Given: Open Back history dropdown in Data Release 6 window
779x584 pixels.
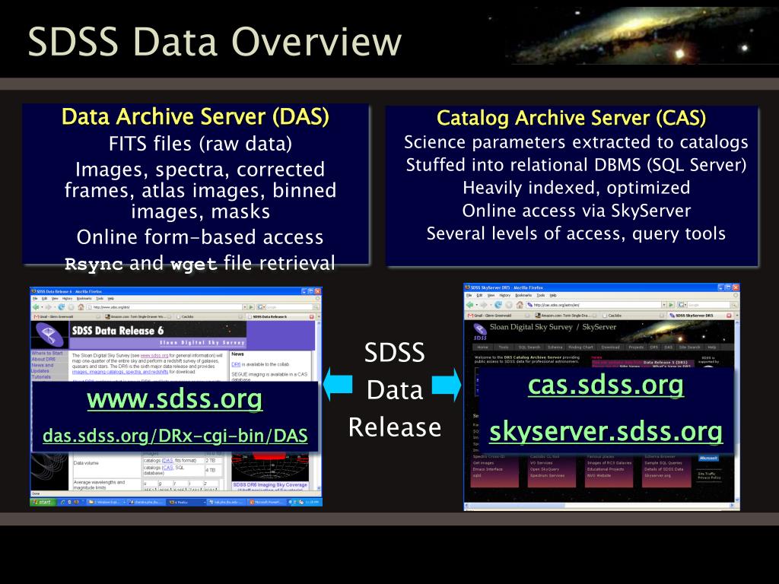Looking at the screenshot, I should pos(42,307).
